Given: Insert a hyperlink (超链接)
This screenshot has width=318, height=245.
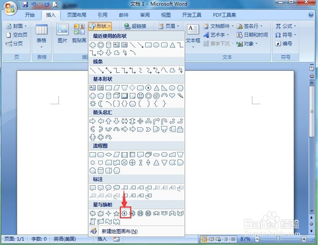Looking at the screenshot, I should pyautogui.click(x=135, y=26).
